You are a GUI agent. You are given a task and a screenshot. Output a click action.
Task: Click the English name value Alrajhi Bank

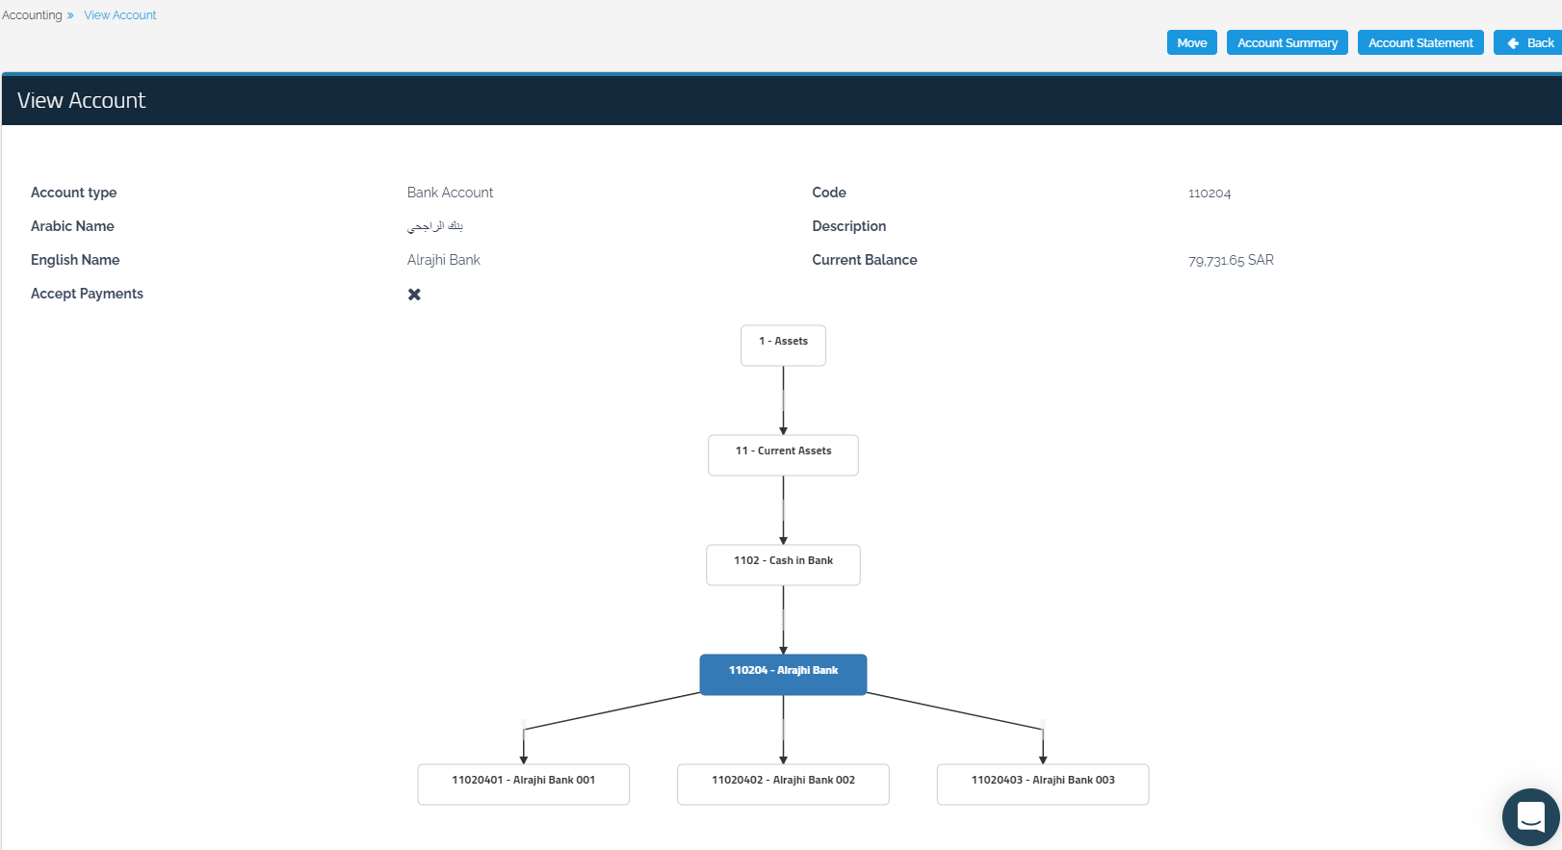[443, 260]
